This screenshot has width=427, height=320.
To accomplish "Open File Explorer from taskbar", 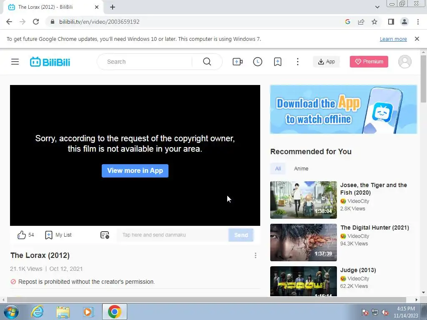I will point(63,312).
